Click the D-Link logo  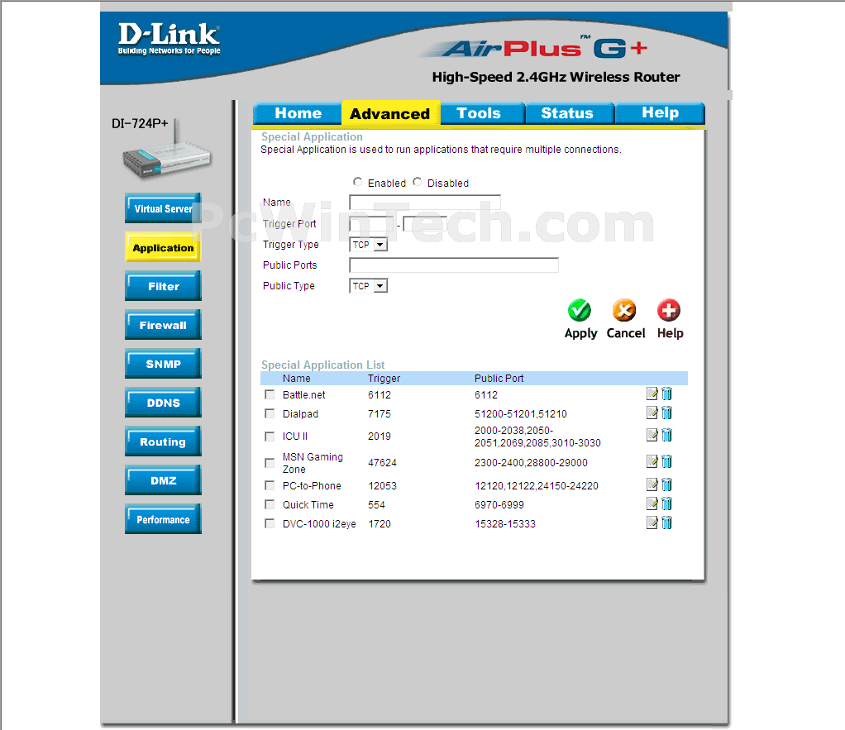pos(169,39)
